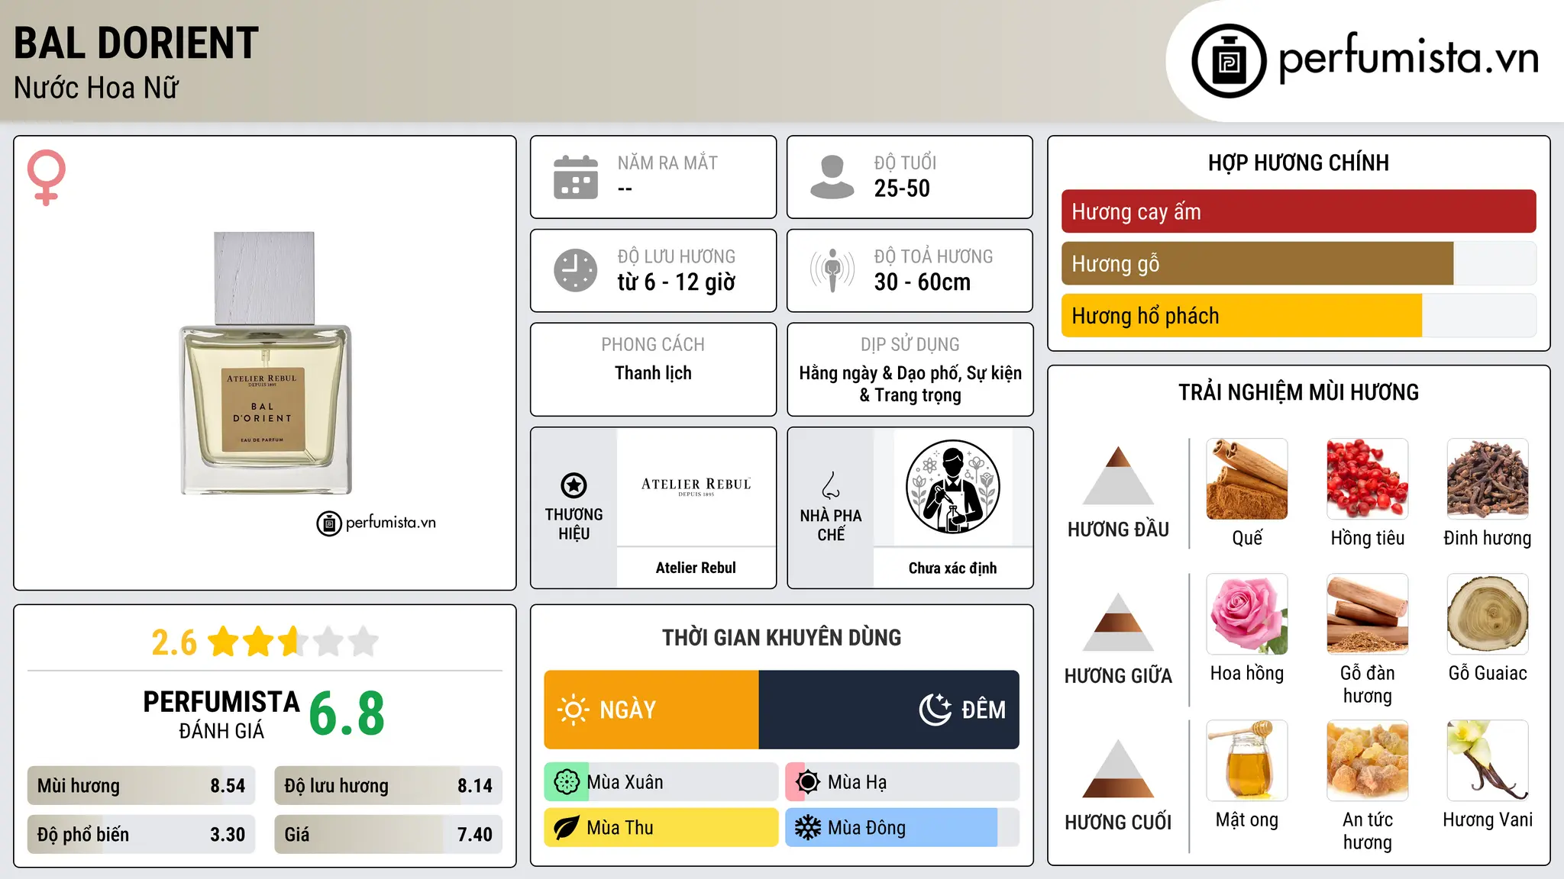Click the TRẢI NGHIỆM MÙI HƯƠNG heading
Screen dimensions: 1564x879
tap(1298, 392)
